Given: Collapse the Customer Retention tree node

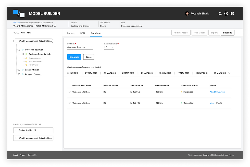Looking at the screenshot, I should click(19, 50).
